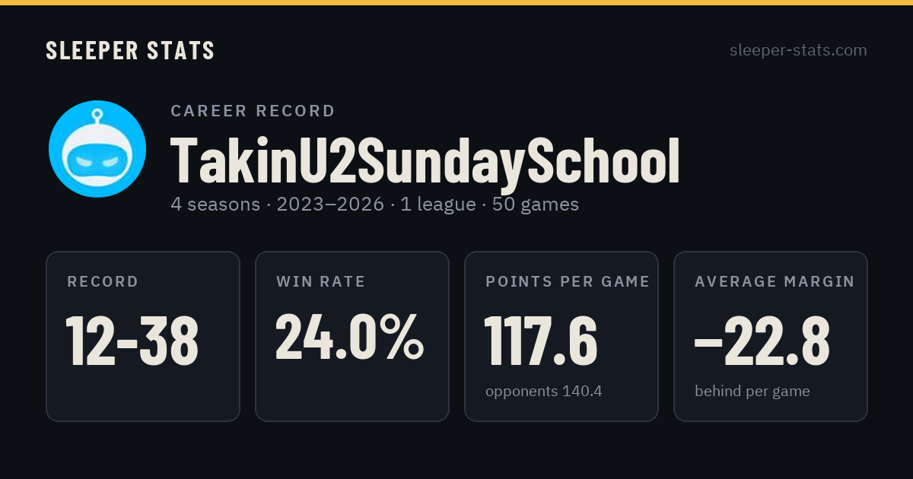The height and width of the screenshot is (479, 913).
Task: Open the WIN RATE stat card
Action: [352, 336]
